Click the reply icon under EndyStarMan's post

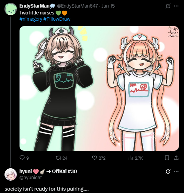coord(22,158)
